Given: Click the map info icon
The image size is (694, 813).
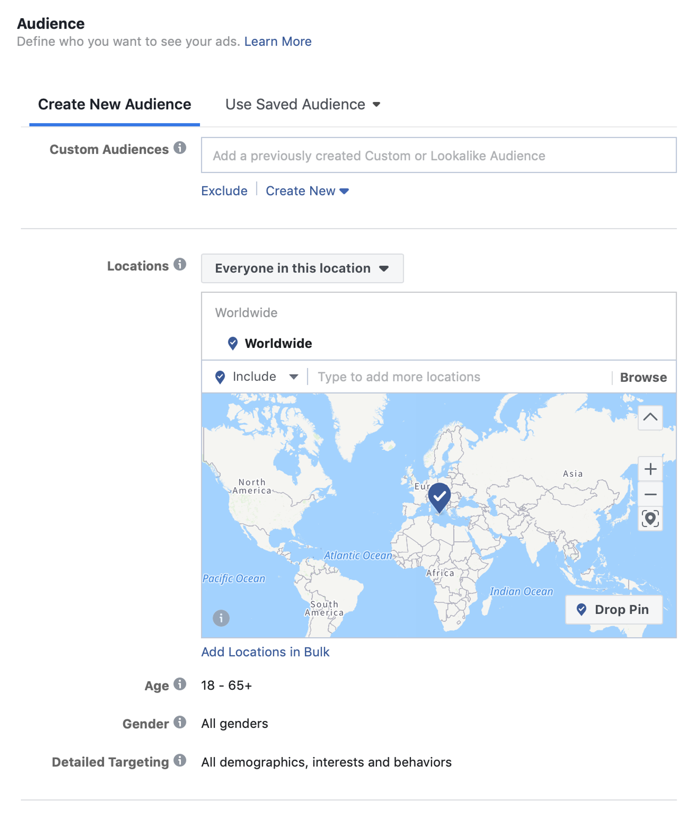Looking at the screenshot, I should click(221, 618).
